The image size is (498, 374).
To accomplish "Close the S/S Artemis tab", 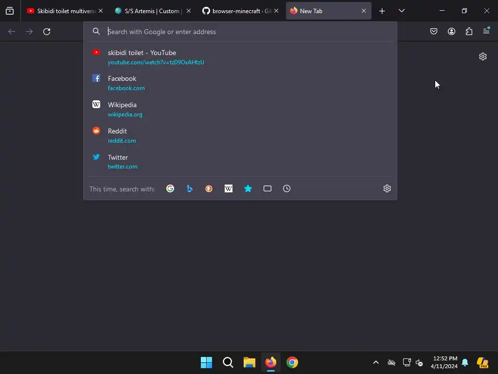I will click(x=189, y=11).
